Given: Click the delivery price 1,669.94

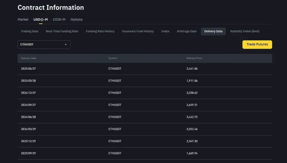Looking at the screenshot, I should click(192, 153).
